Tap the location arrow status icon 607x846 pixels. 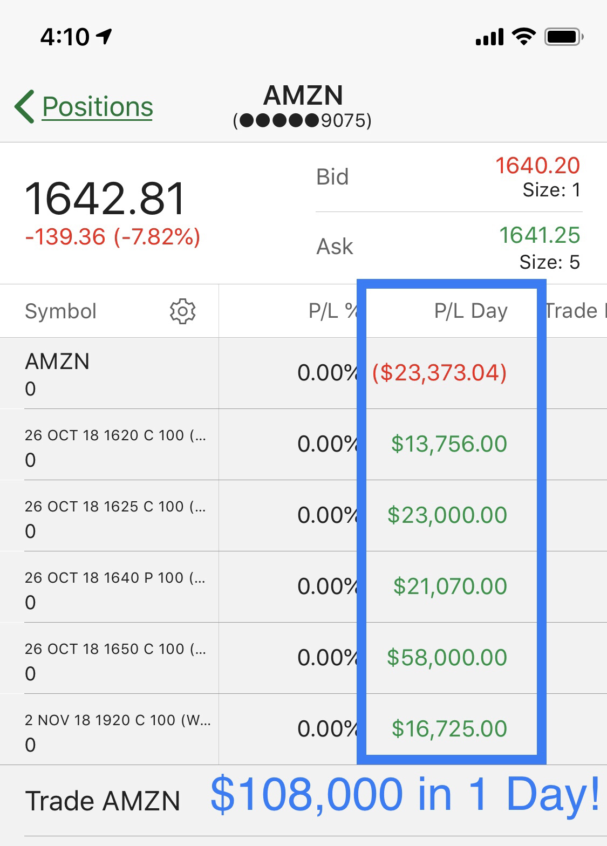[x=104, y=36]
